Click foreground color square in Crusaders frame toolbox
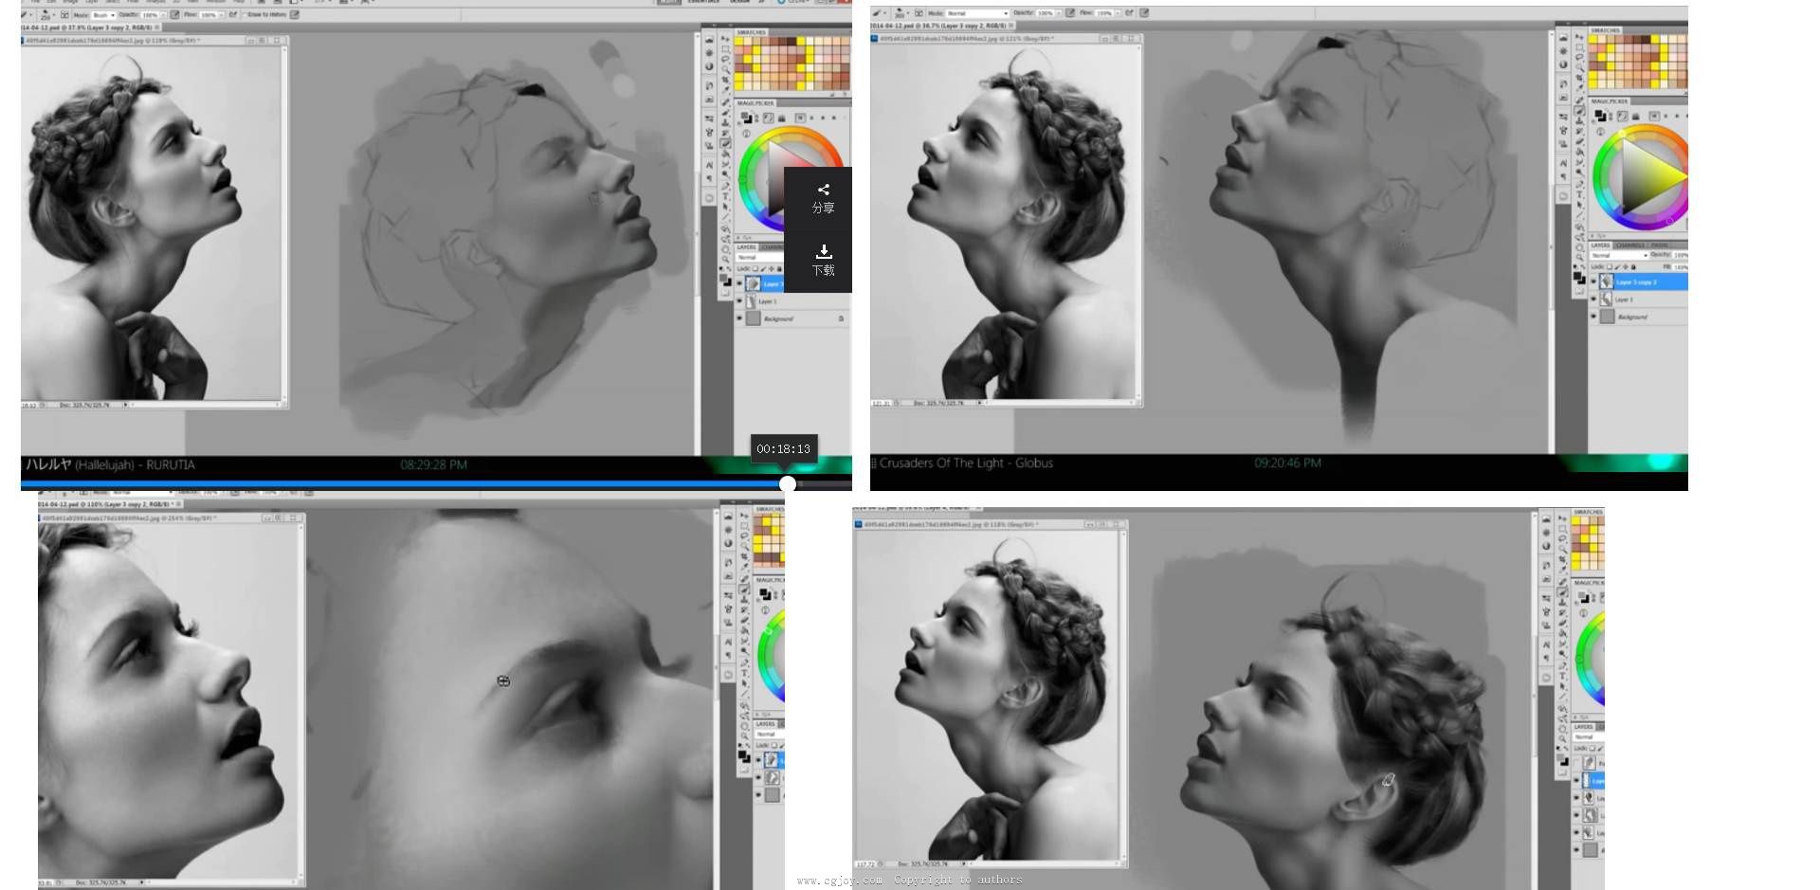 coord(1577,275)
